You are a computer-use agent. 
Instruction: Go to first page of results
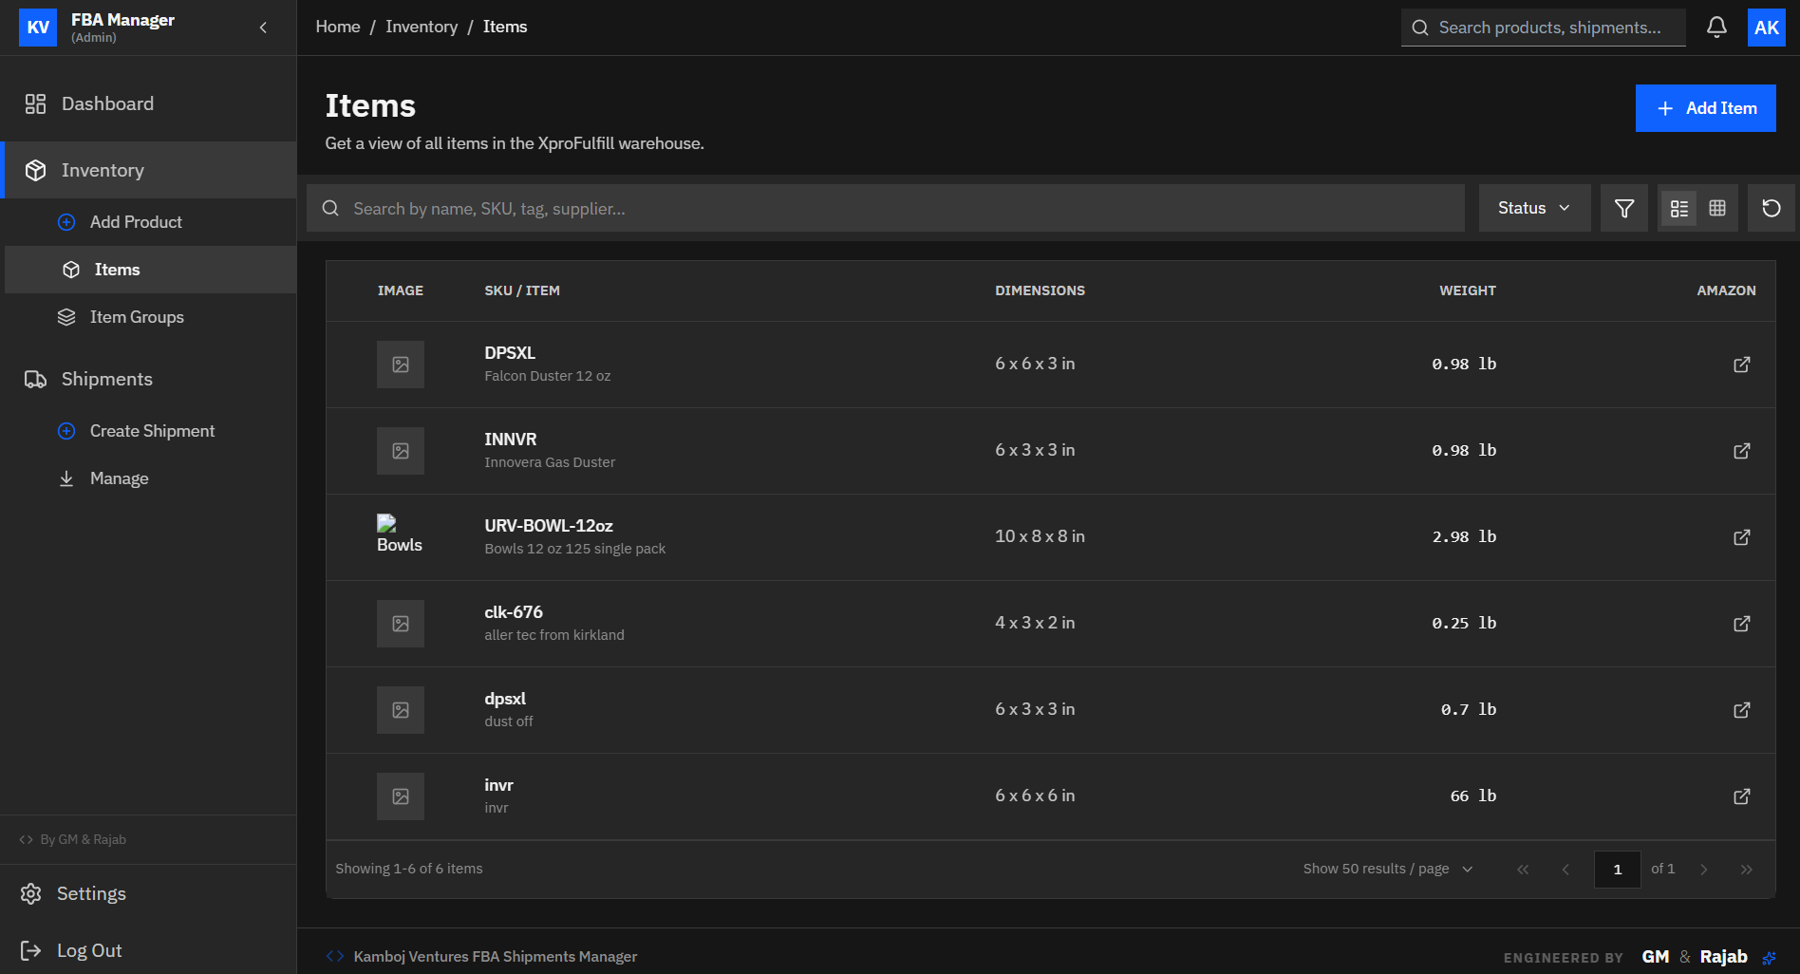click(x=1523, y=870)
